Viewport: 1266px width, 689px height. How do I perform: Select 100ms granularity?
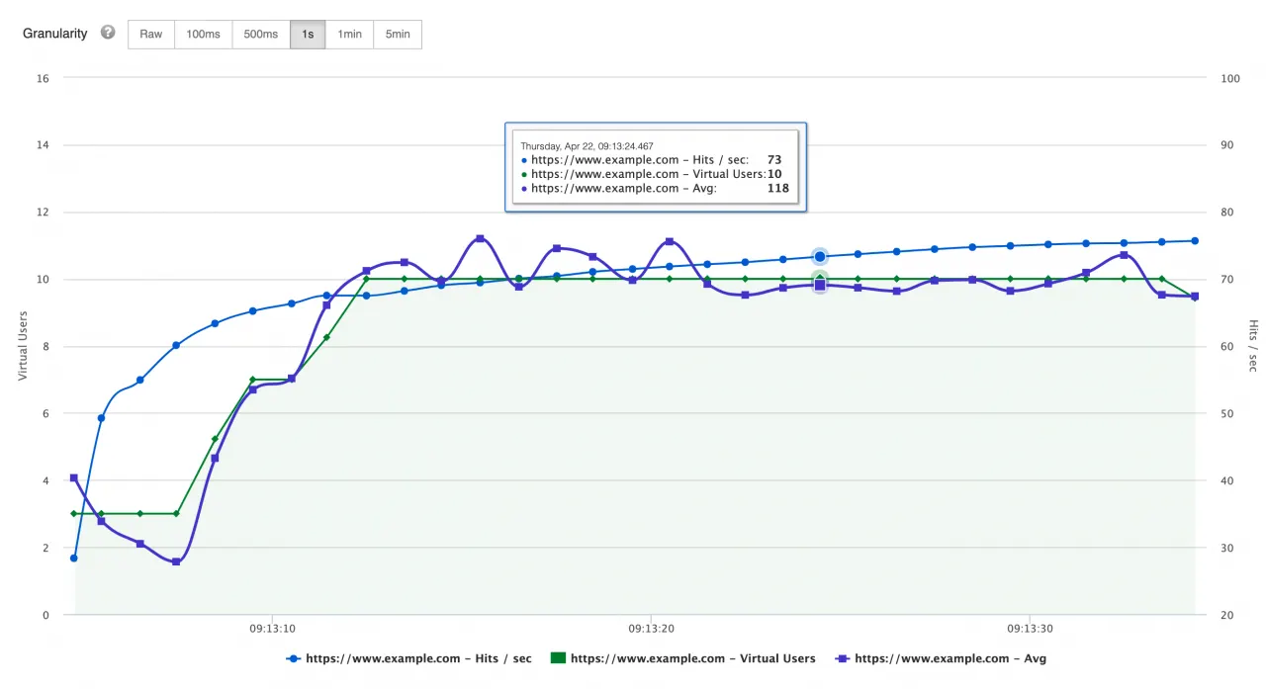click(203, 34)
